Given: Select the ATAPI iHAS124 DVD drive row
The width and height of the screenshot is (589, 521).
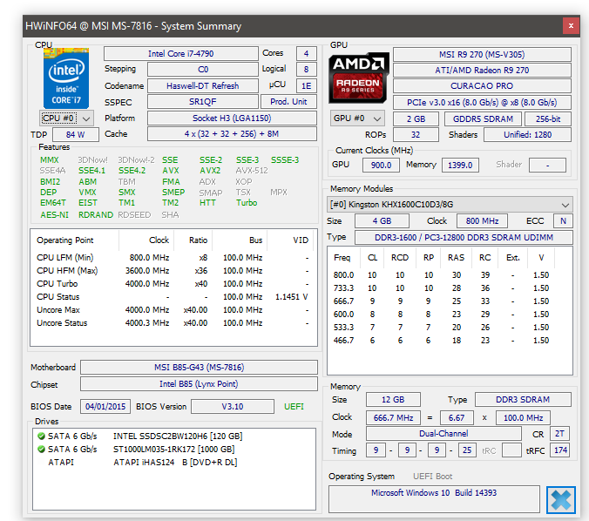Looking at the screenshot, I should pyautogui.click(x=173, y=463).
